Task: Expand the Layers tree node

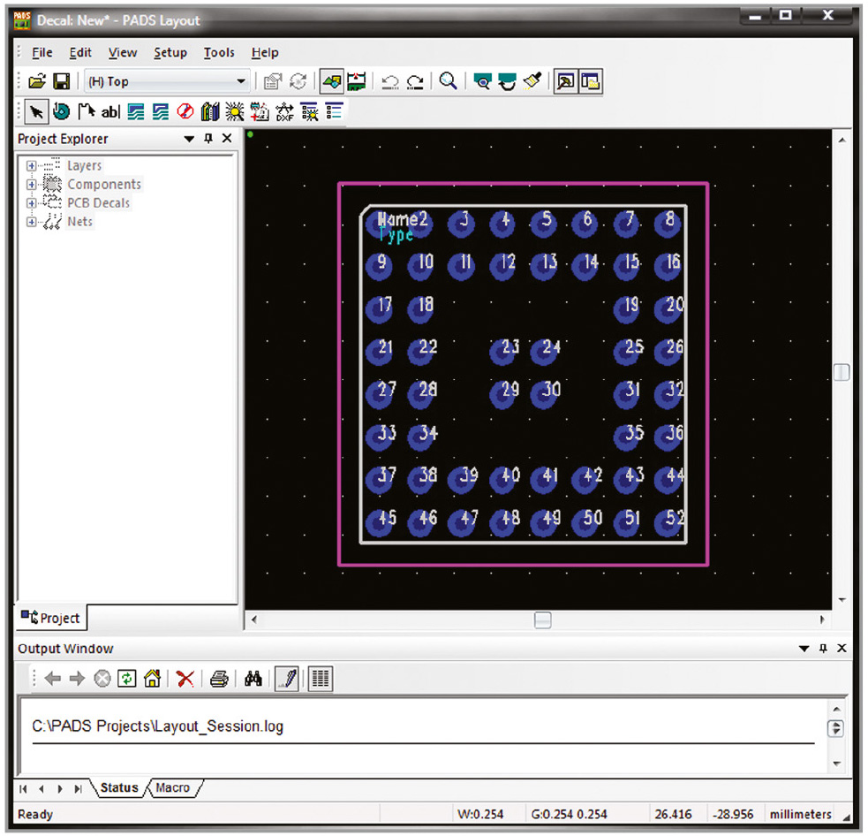Action: point(32,166)
